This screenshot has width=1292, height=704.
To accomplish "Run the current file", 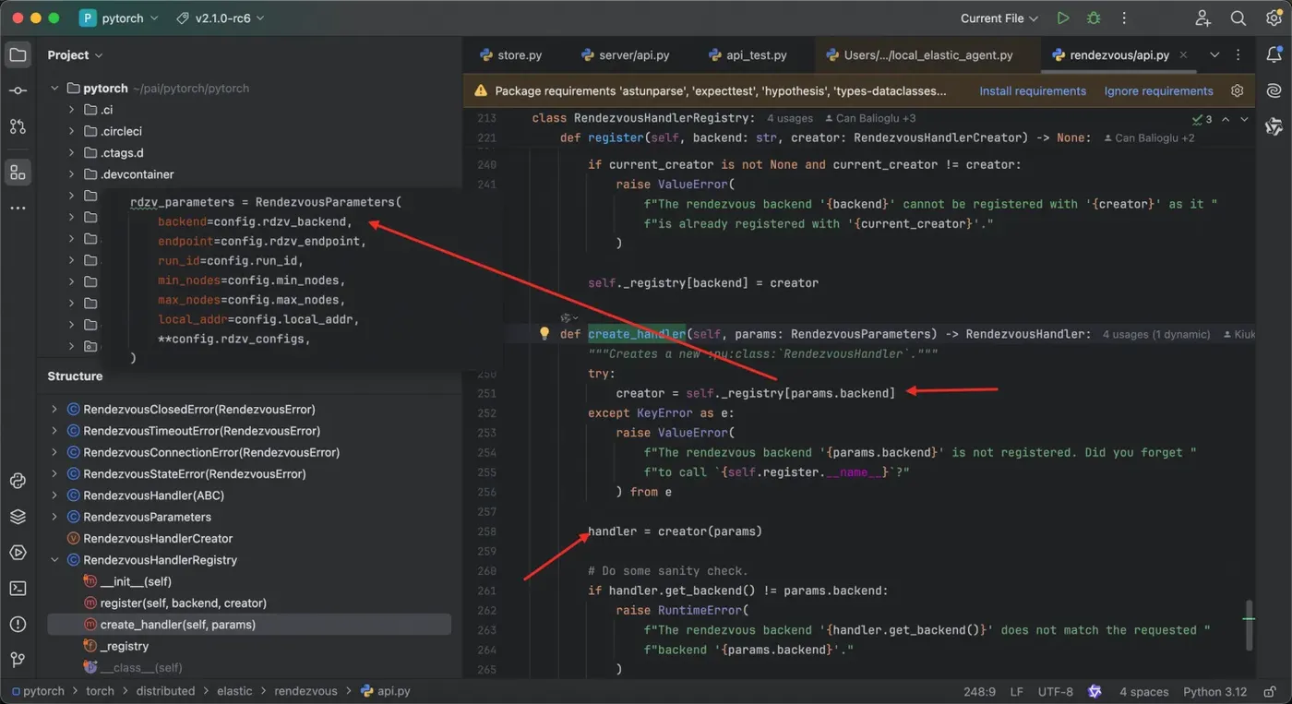I will click(1063, 18).
